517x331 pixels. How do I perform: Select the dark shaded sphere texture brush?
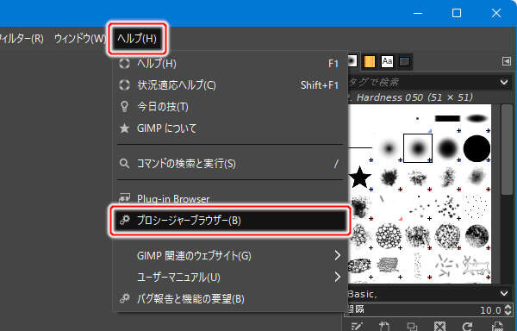point(477,236)
